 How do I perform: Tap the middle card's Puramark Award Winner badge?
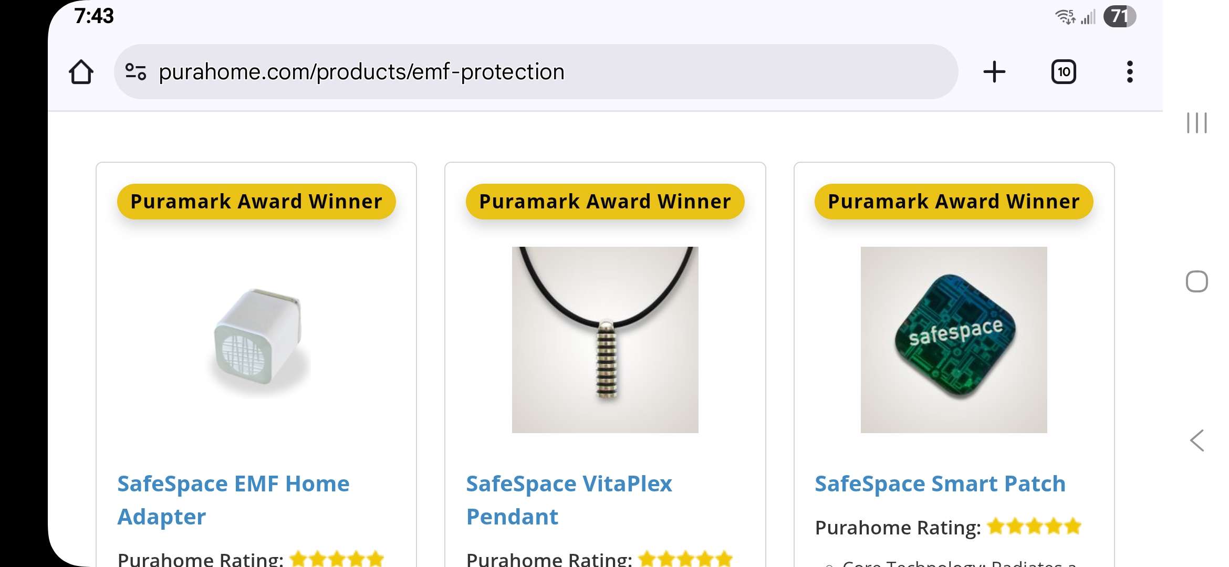tap(605, 202)
